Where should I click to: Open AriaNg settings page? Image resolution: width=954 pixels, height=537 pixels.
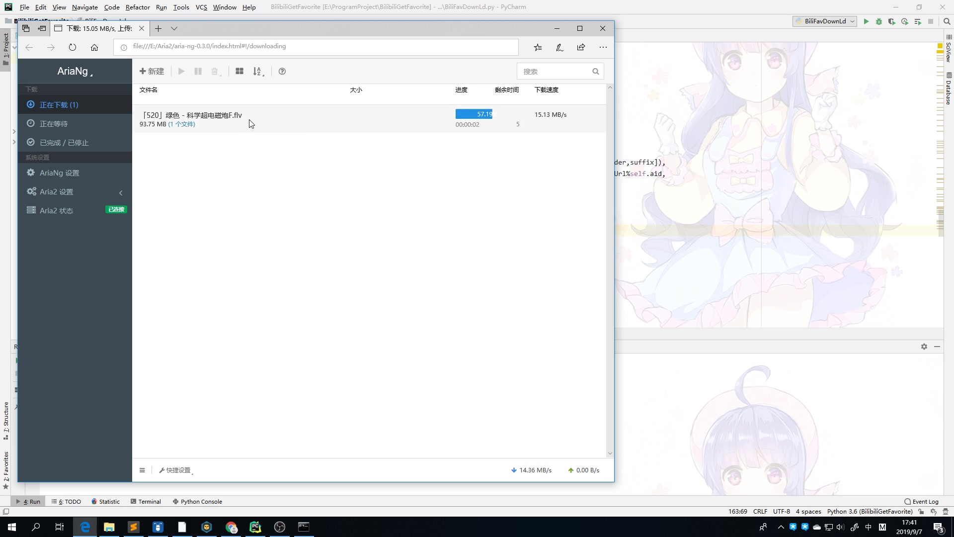click(59, 173)
